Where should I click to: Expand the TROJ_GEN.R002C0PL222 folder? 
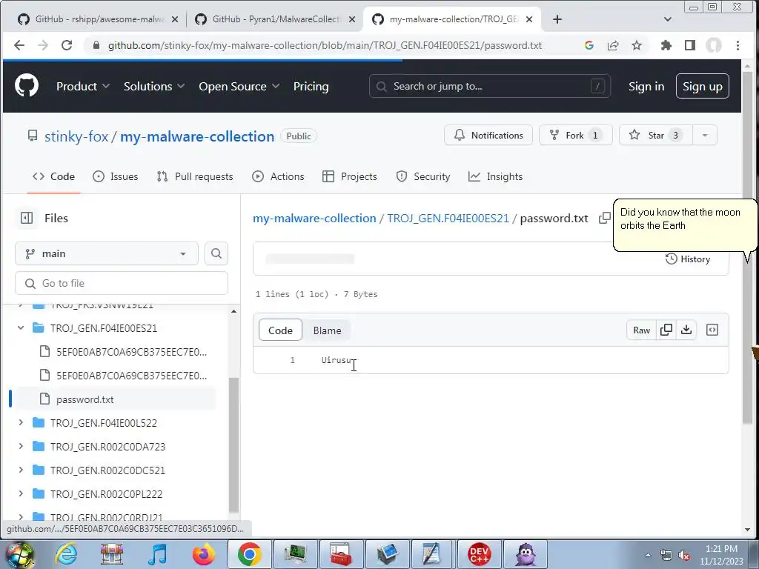coord(21,494)
